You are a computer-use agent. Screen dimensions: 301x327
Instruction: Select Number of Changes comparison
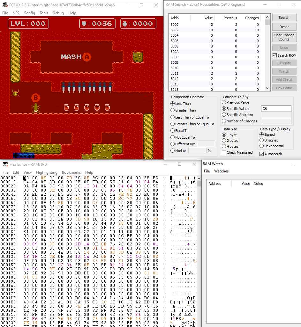tap(240, 121)
